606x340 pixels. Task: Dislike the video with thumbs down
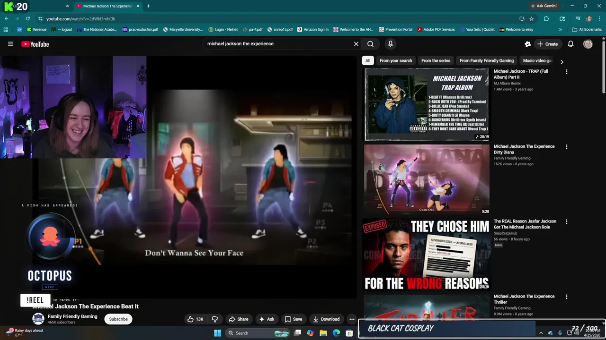point(214,319)
